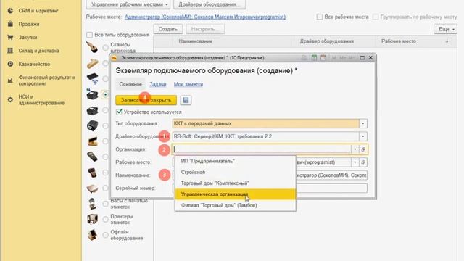Switch to the Задачи tab
The width and height of the screenshot is (464, 261).
158,84
